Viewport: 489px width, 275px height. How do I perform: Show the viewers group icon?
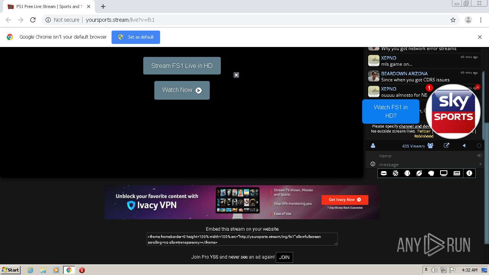pos(431,146)
